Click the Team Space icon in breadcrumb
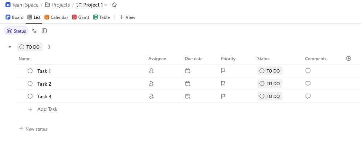The image size is (361, 152). 8,5
